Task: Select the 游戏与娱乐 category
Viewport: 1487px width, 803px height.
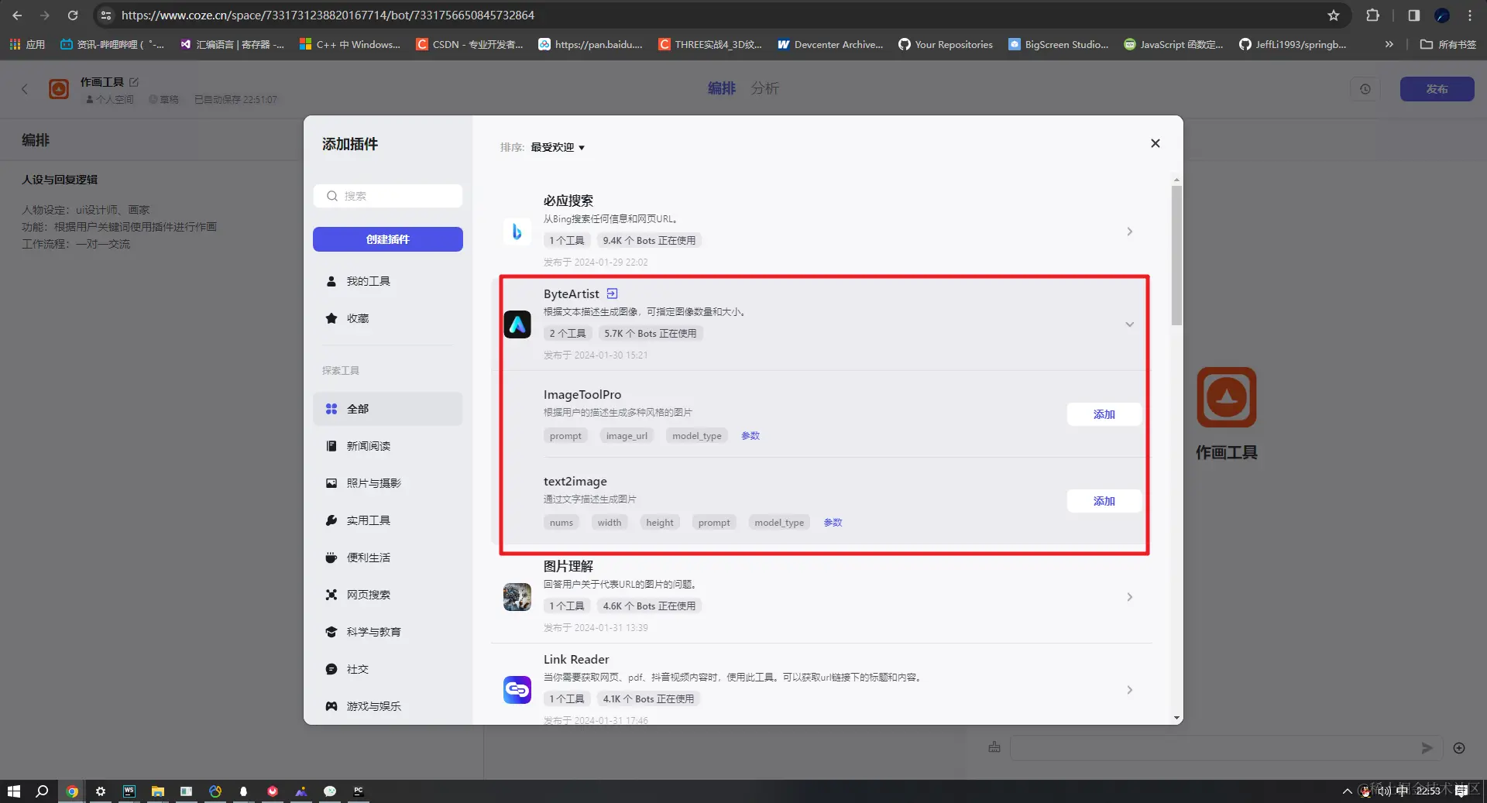Action: [x=388, y=706]
